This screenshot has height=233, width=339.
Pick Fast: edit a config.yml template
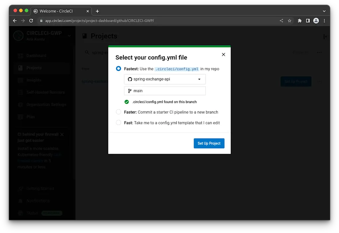(x=119, y=123)
